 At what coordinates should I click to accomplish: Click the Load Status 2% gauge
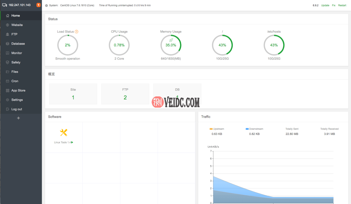pyautogui.click(x=68, y=45)
